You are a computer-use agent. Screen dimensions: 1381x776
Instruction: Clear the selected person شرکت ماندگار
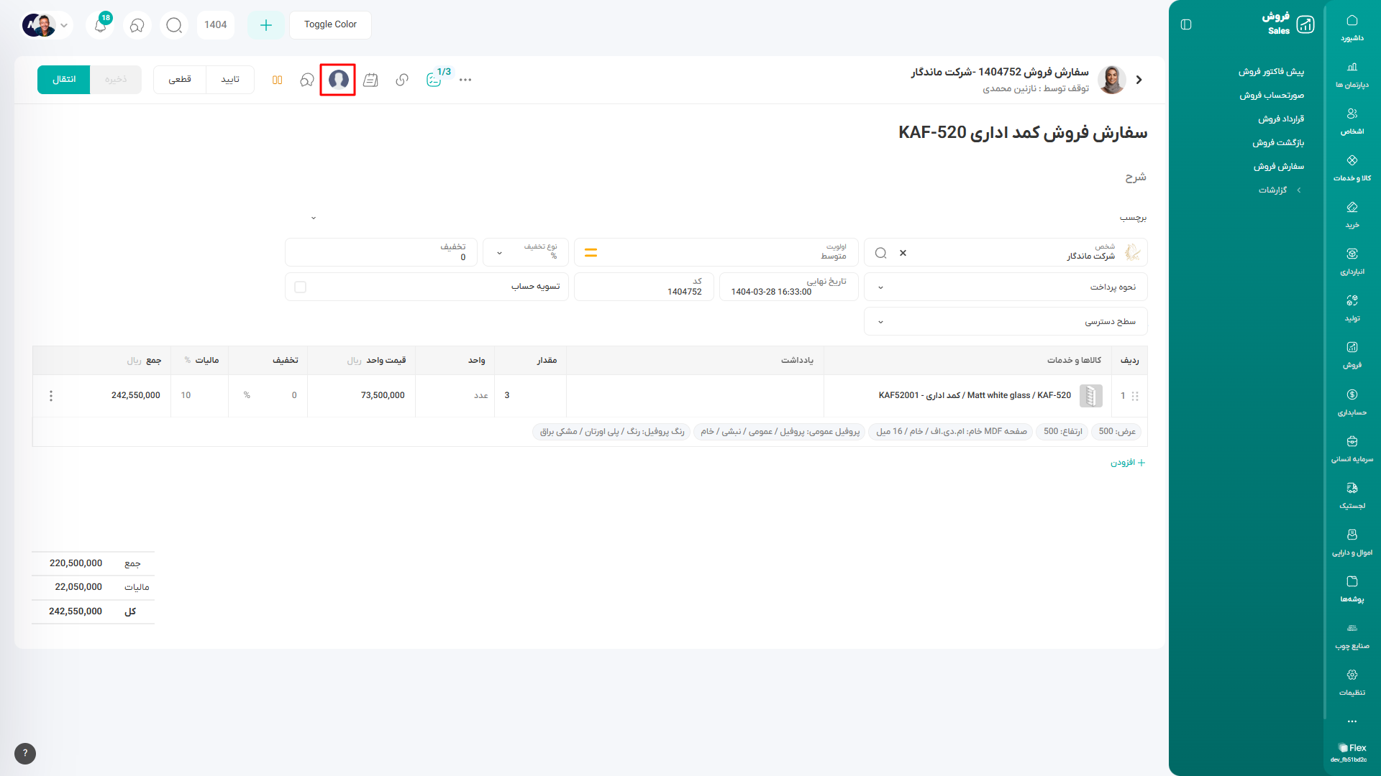pos(903,253)
